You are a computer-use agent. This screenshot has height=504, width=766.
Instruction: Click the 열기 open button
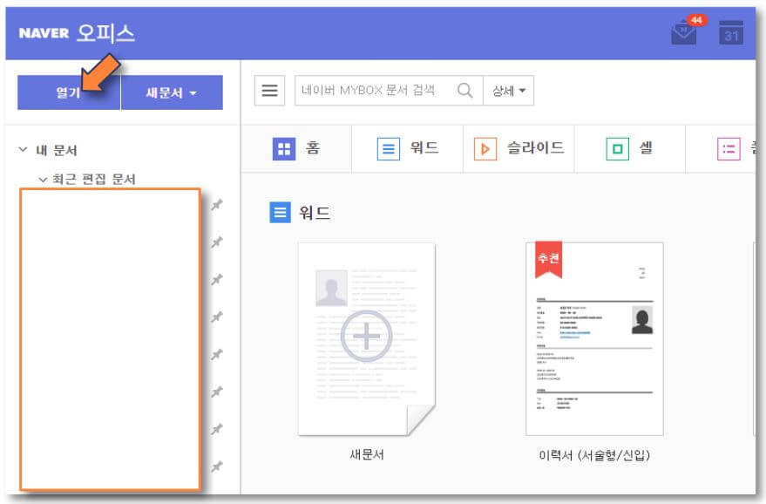click(x=69, y=92)
